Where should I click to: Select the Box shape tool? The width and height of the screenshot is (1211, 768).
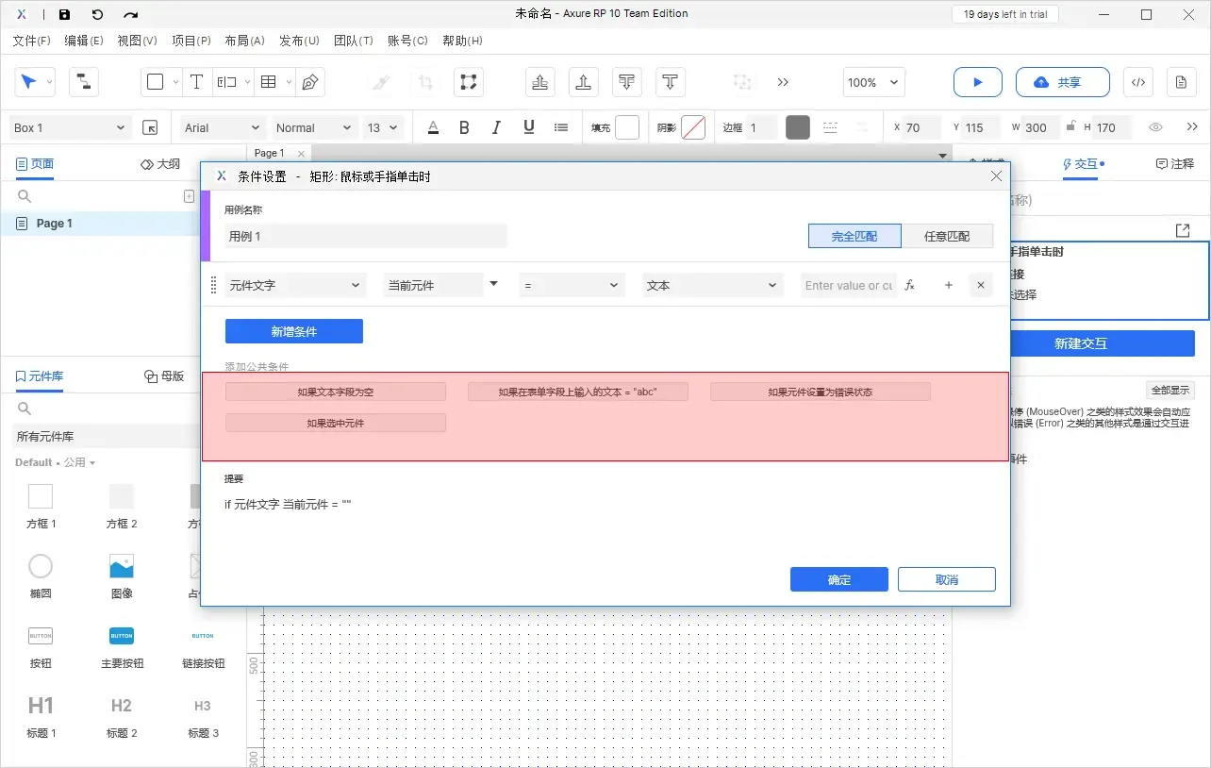155,82
